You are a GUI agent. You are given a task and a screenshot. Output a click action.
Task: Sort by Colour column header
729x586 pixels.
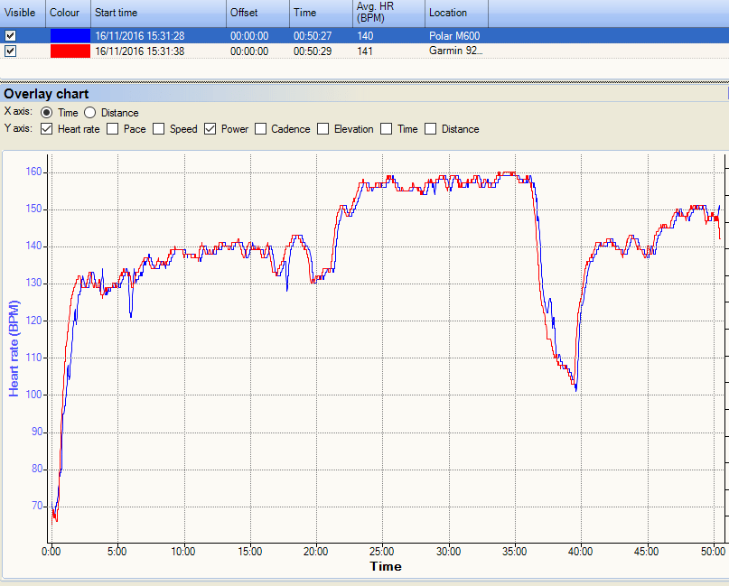[x=69, y=13]
